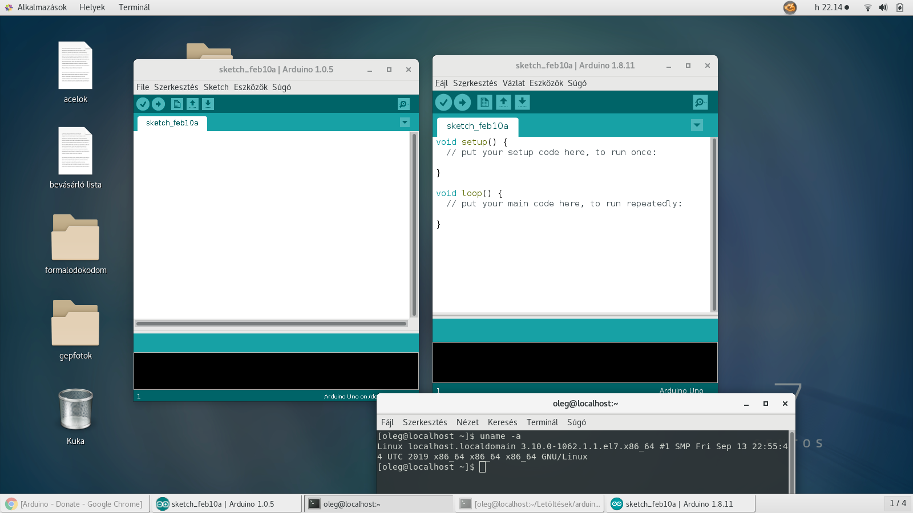Select formalodokodom folder on desktop
This screenshot has height=513, width=913.
click(x=75, y=244)
